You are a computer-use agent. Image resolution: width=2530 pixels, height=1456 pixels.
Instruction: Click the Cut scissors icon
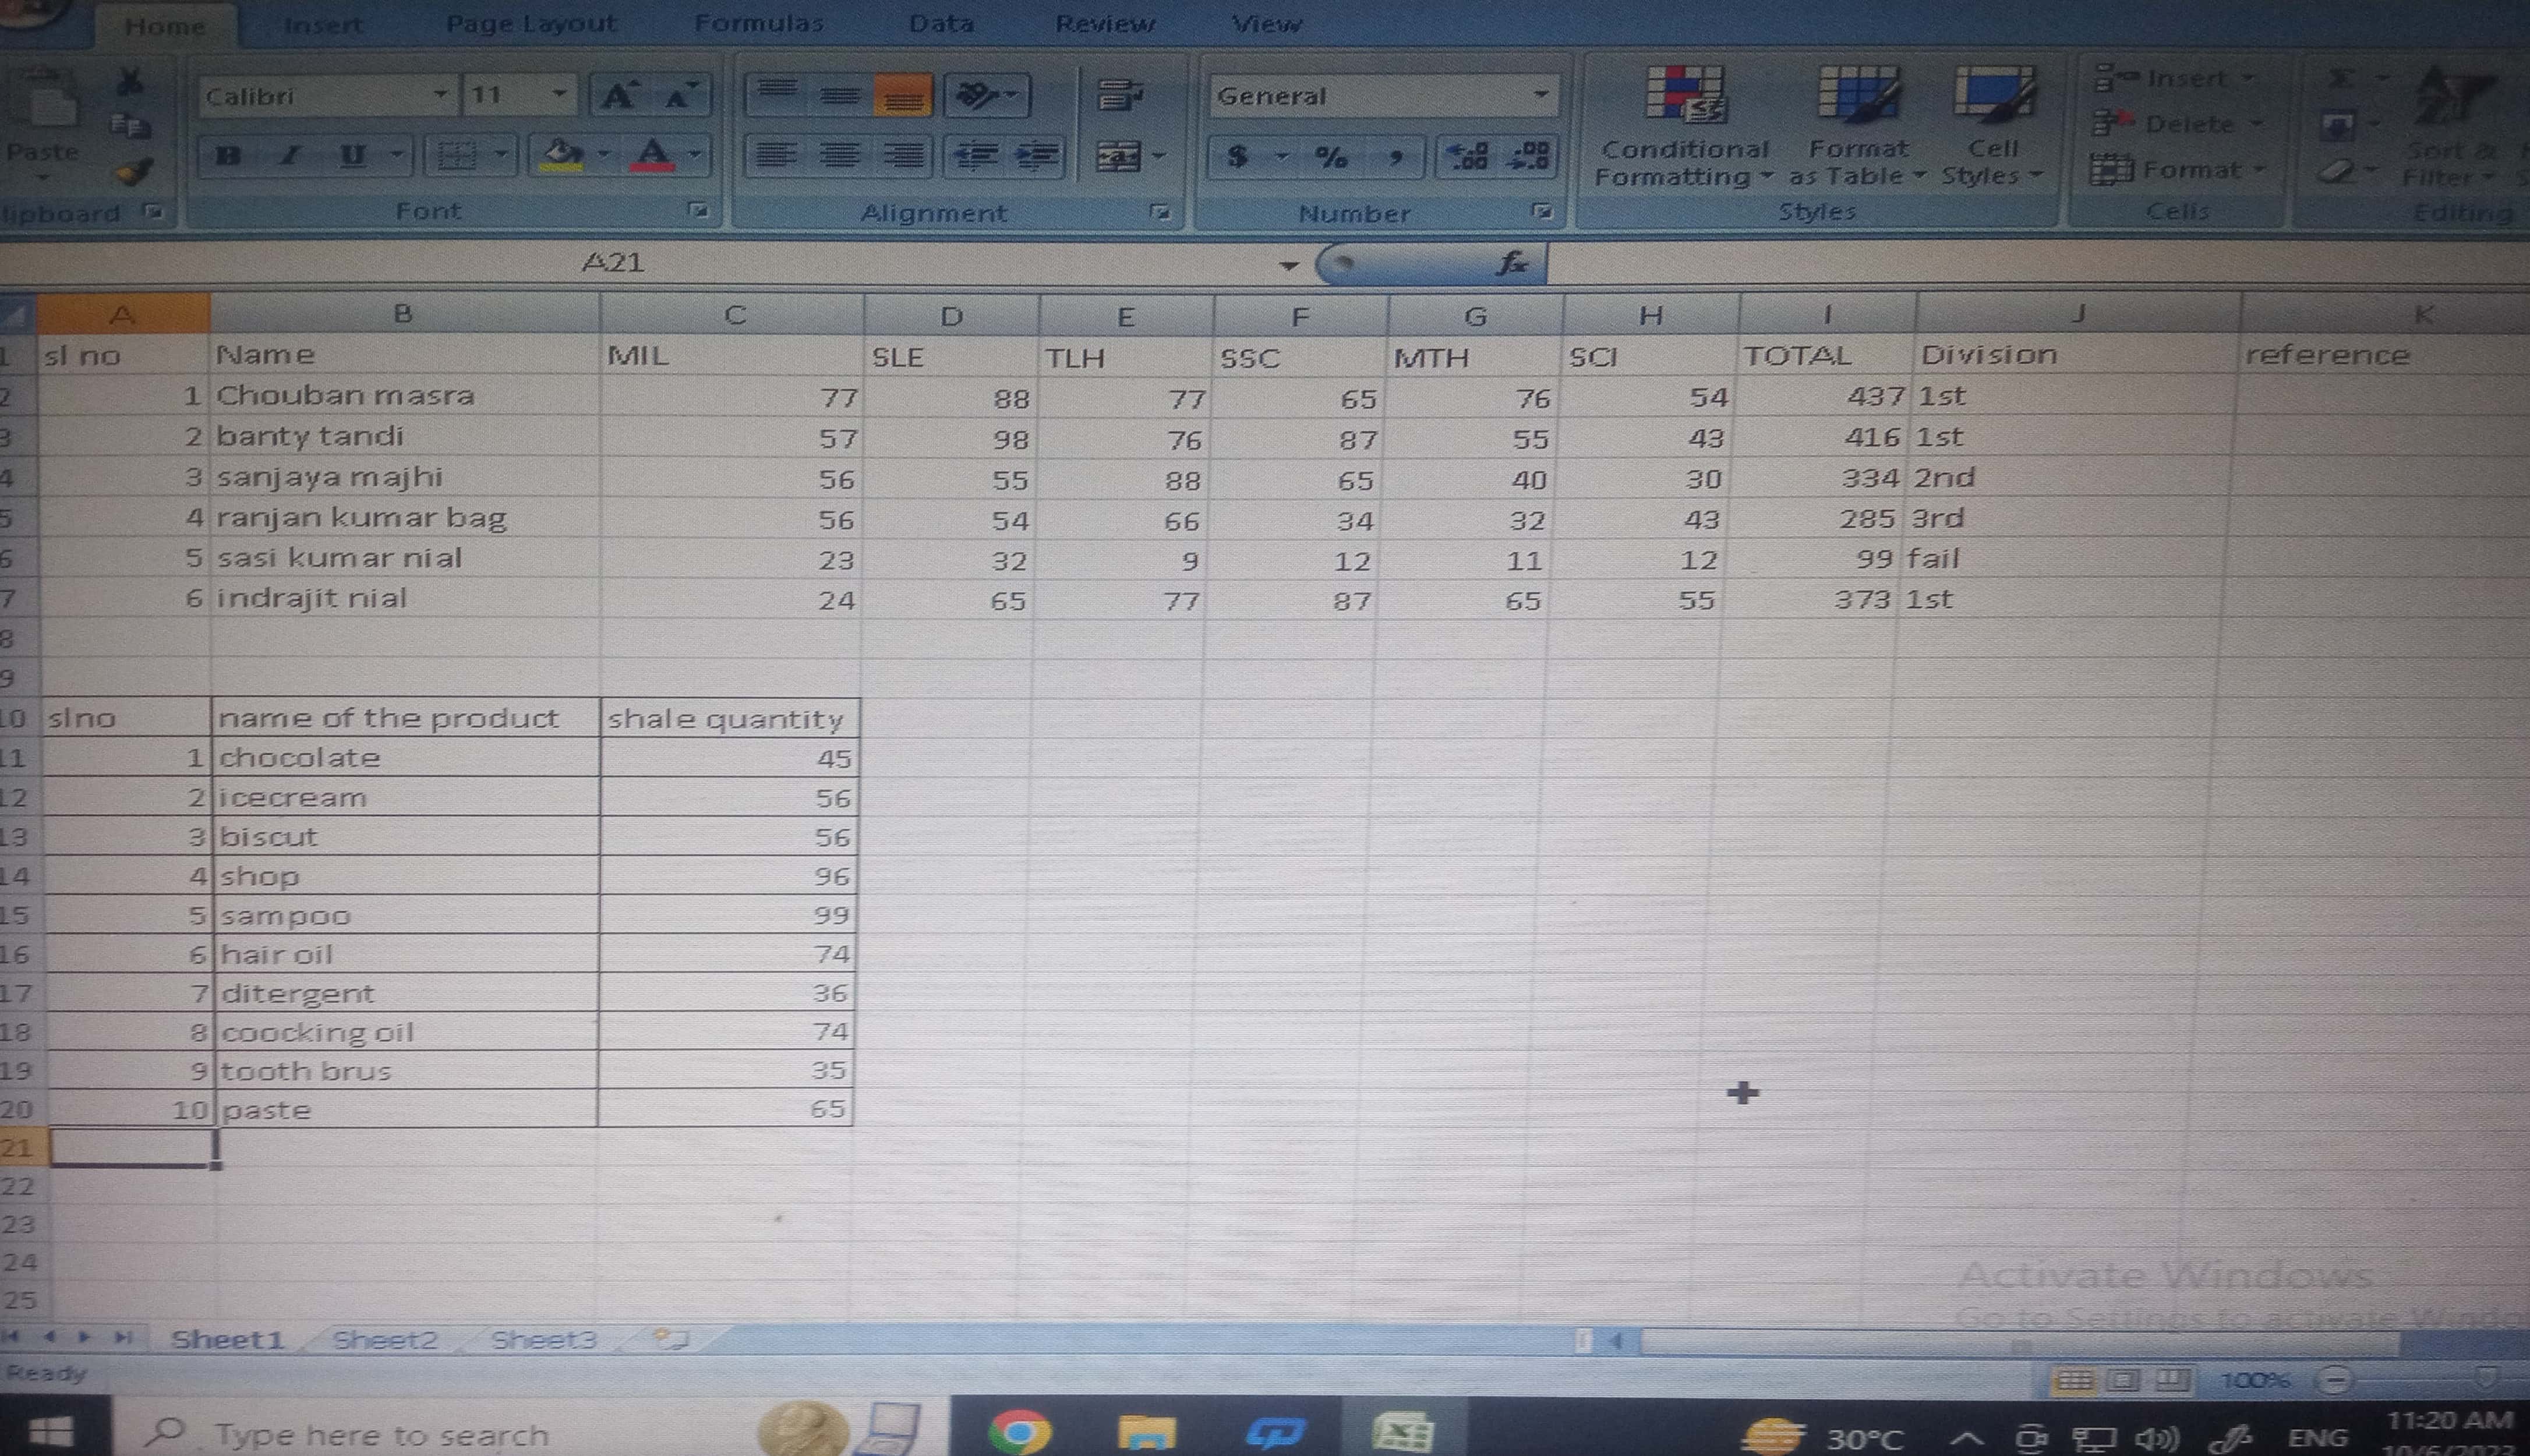pyautogui.click(x=130, y=81)
